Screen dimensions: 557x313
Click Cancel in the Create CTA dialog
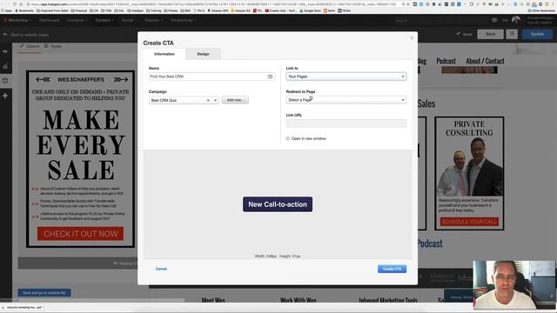[161, 269]
